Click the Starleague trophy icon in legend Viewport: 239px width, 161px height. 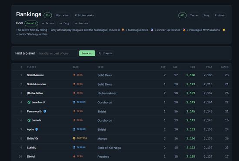coord(123,30)
